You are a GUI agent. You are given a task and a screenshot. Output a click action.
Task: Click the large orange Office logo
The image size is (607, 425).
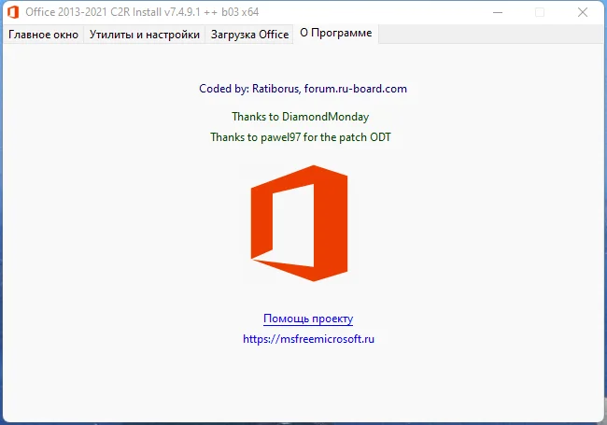[x=299, y=224]
